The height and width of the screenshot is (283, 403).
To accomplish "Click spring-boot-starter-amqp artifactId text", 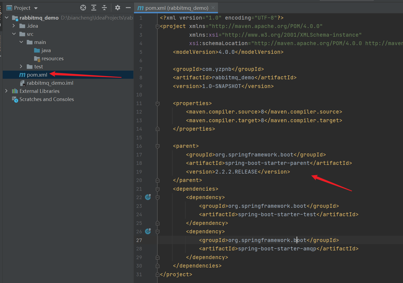I will 277,249.
